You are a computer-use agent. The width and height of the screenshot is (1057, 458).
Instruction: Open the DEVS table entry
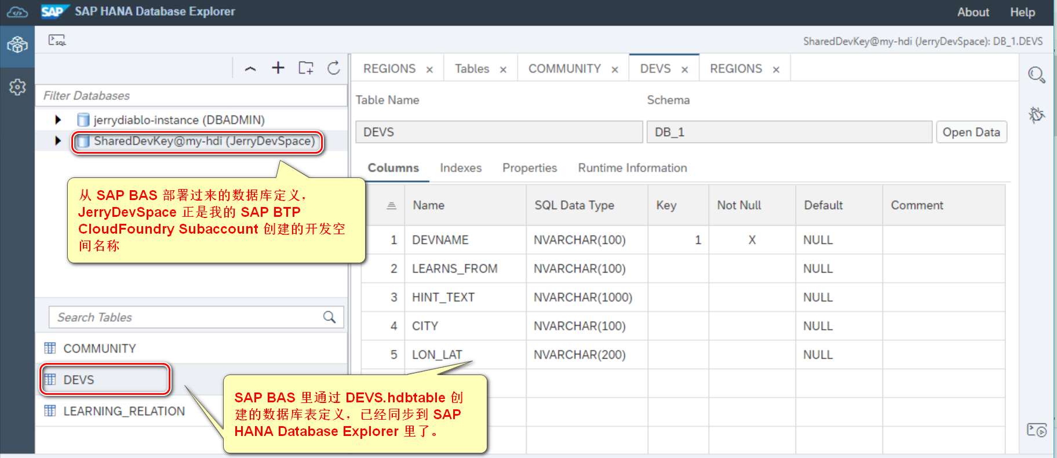tap(191, 380)
